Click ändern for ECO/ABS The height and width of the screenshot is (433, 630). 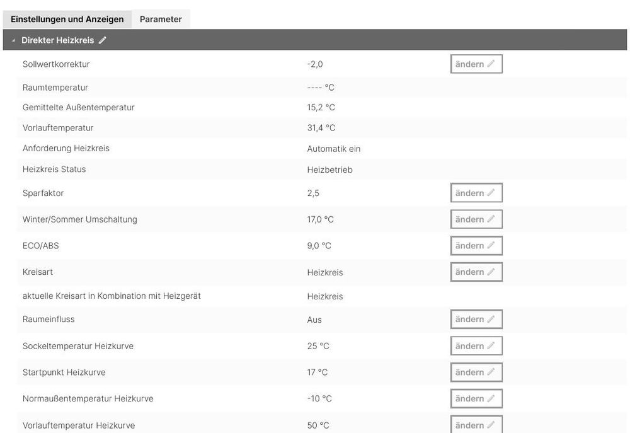click(x=476, y=246)
